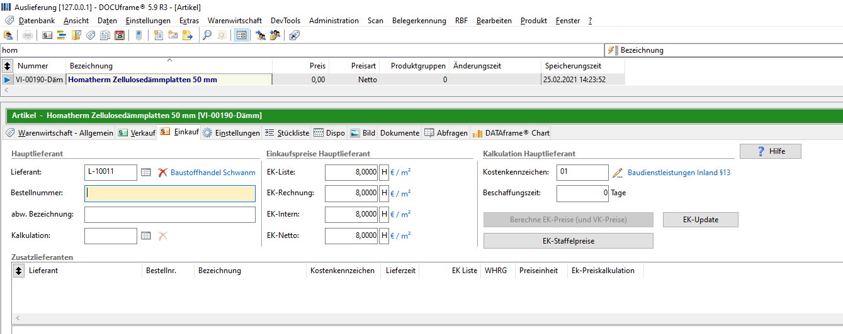Click the plain price tag toolbar icon
Image resolution: width=843 pixels, height=334 pixels.
[91, 35]
